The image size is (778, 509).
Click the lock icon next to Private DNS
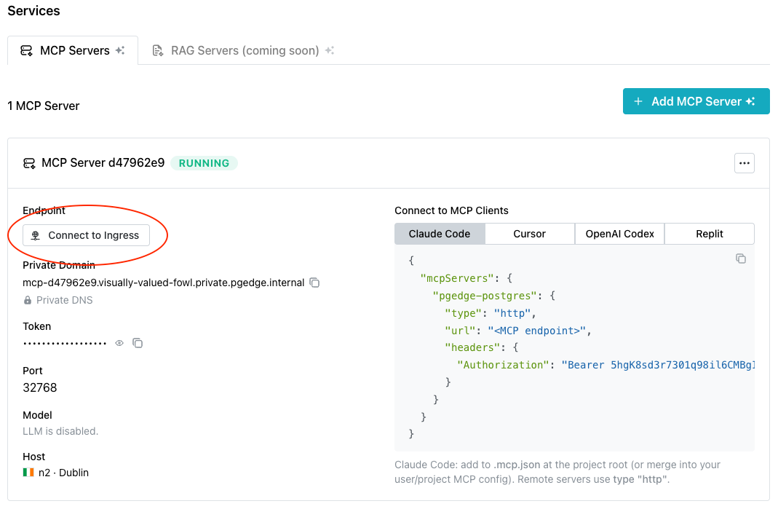point(28,301)
